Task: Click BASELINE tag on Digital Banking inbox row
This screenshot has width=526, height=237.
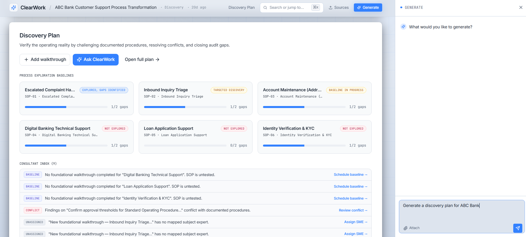Action: click(x=33, y=175)
